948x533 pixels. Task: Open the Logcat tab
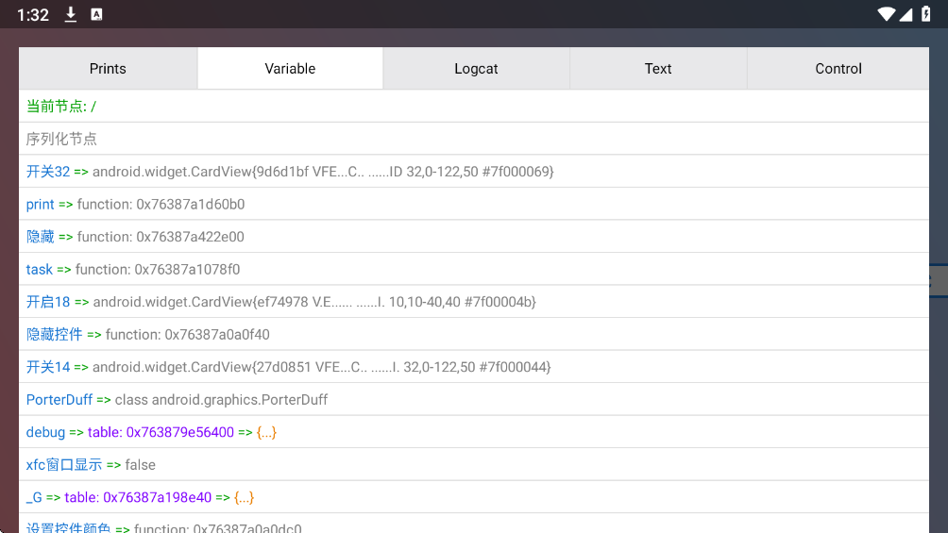coord(476,69)
